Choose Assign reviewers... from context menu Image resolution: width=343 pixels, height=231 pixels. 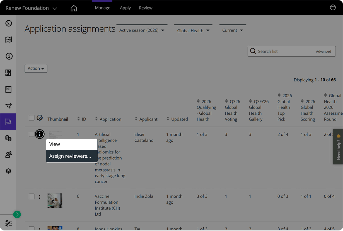click(x=72, y=156)
